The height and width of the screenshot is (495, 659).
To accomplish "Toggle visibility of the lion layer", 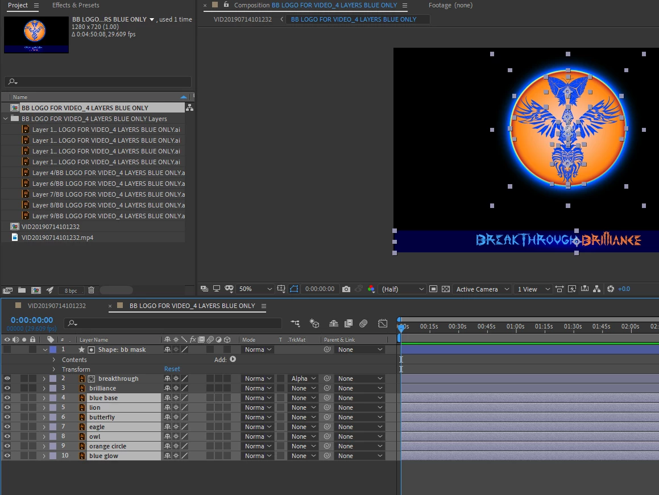I will pos(7,407).
